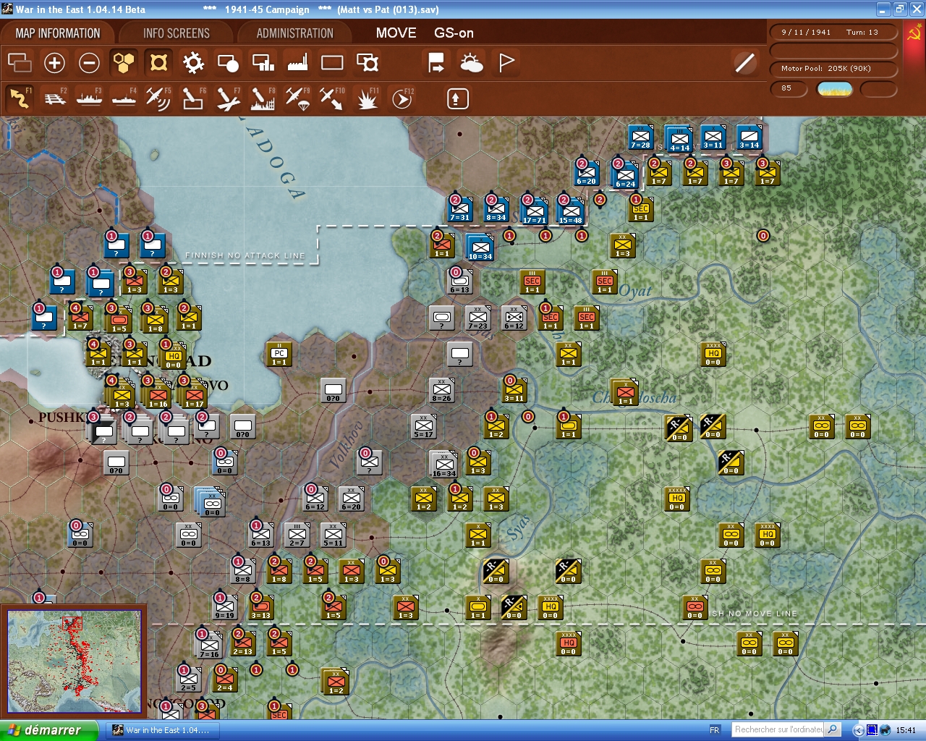Click the MOVE mode label

(396, 33)
